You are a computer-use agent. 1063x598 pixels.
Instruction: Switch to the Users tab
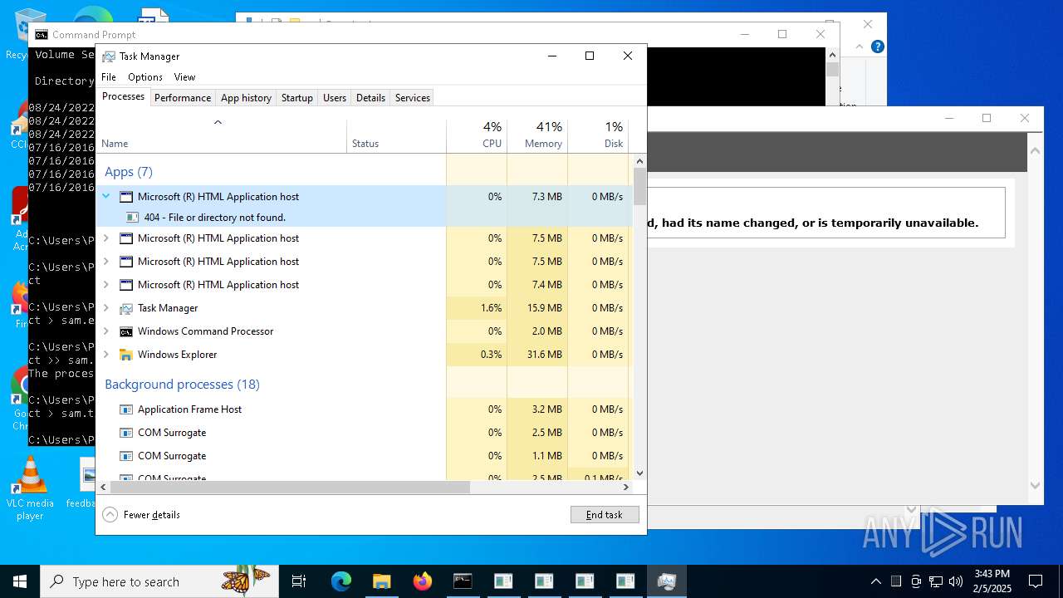coord(335,98)
